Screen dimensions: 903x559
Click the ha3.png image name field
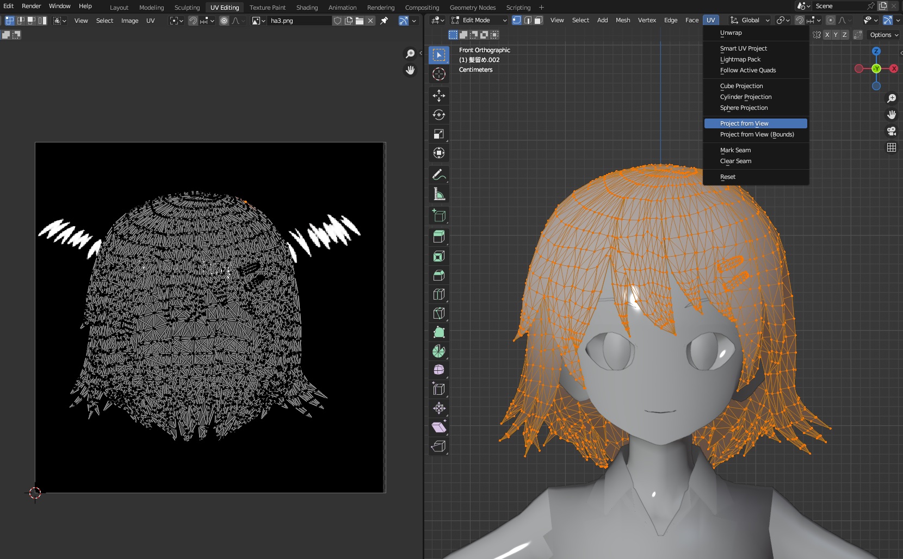(299, 21)
